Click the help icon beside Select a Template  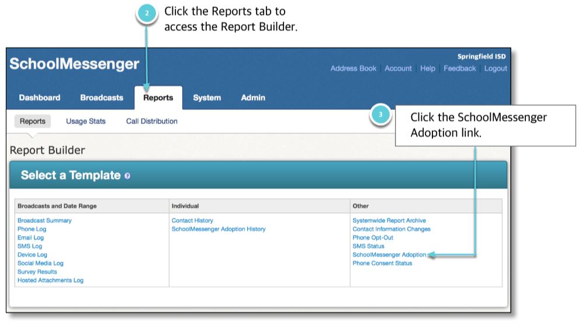click(x=127, y=176)
